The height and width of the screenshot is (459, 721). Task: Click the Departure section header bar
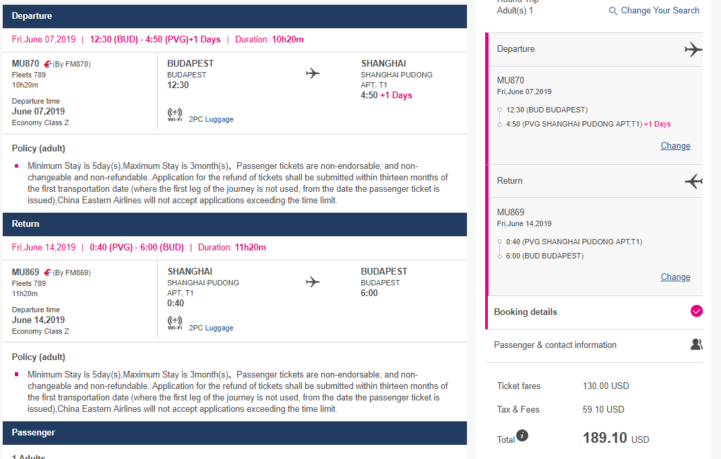tap(234, 15)
